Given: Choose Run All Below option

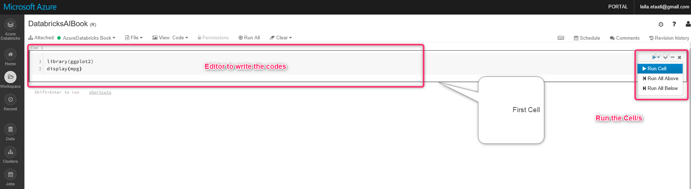Looking at the screenshot, I should point(660,88).
